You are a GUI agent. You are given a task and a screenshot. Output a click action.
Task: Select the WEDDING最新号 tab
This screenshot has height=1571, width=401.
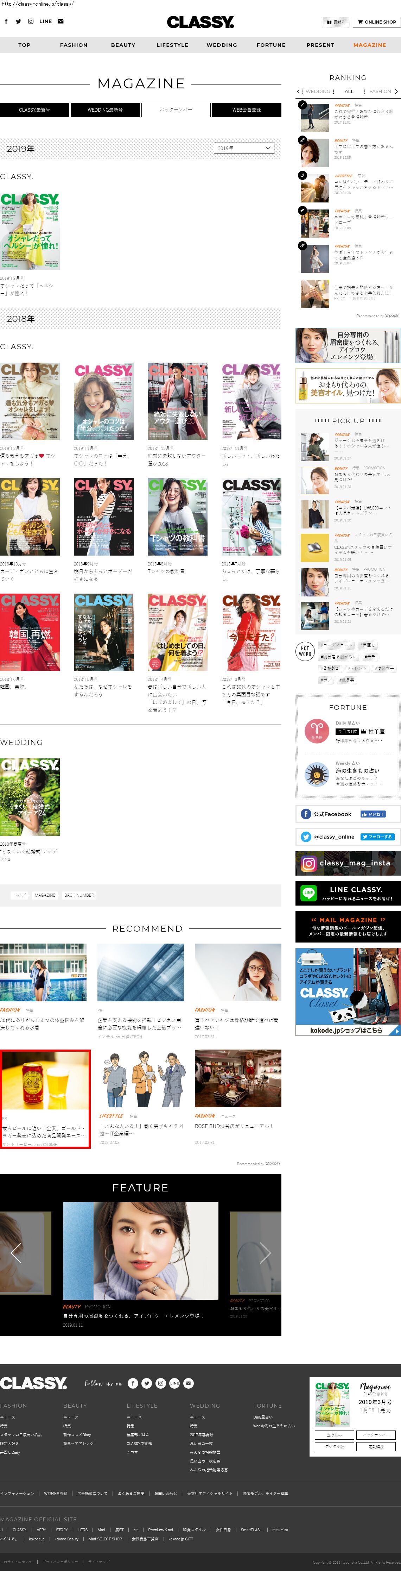point(106,110)
